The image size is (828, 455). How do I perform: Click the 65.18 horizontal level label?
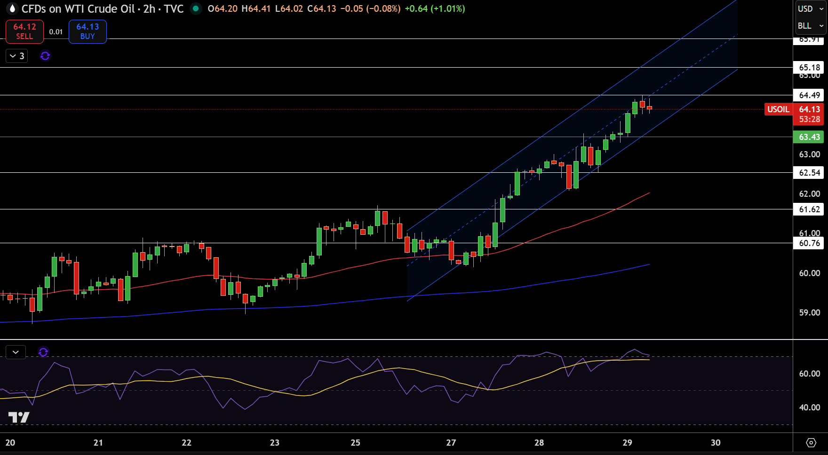[x=809, y=68]
